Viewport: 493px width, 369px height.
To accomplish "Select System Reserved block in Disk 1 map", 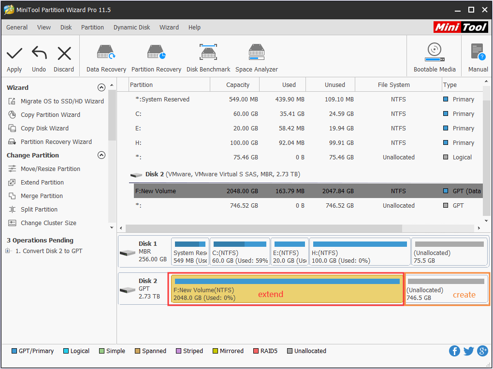I will click(190, 252).
